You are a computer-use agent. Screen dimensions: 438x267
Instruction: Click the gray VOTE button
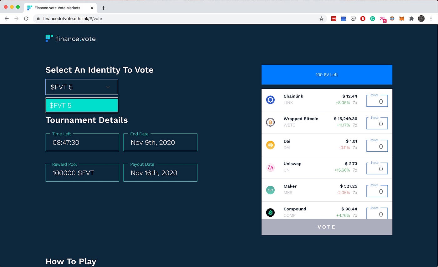coord(327,227)
